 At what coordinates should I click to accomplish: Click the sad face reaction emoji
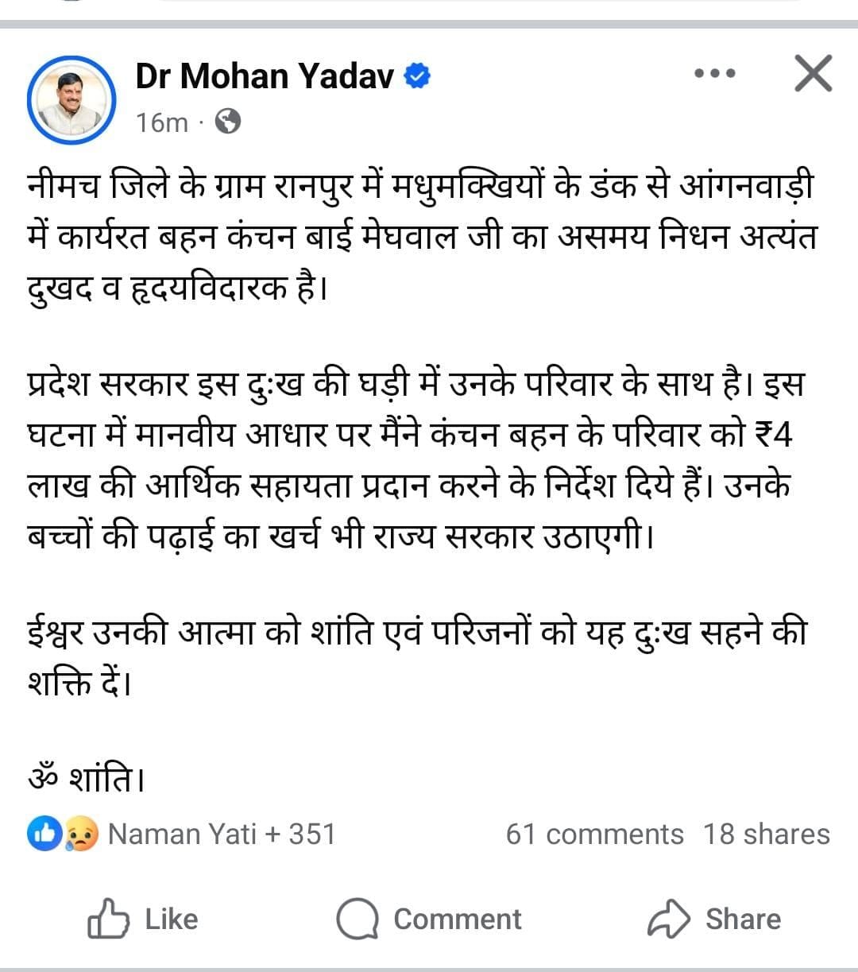click(82, 833)
